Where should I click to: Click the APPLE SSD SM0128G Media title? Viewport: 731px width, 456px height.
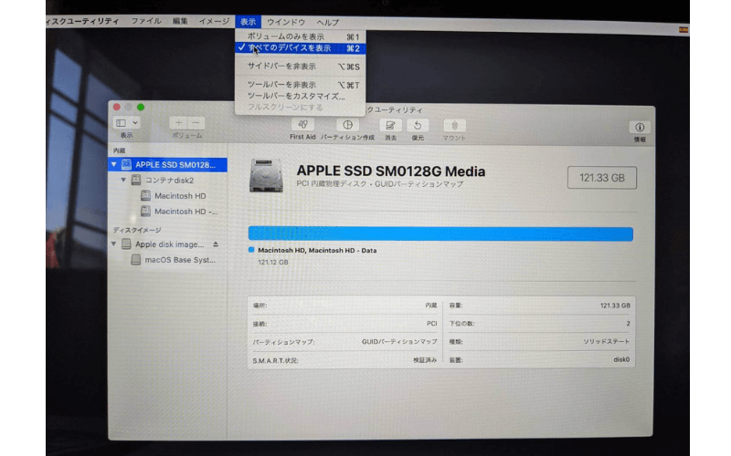(391, 171)
